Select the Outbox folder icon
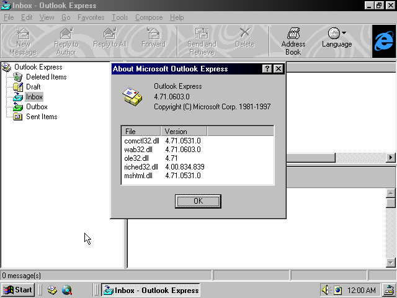The height and width of the screenshot is (298, 397). 18,107
